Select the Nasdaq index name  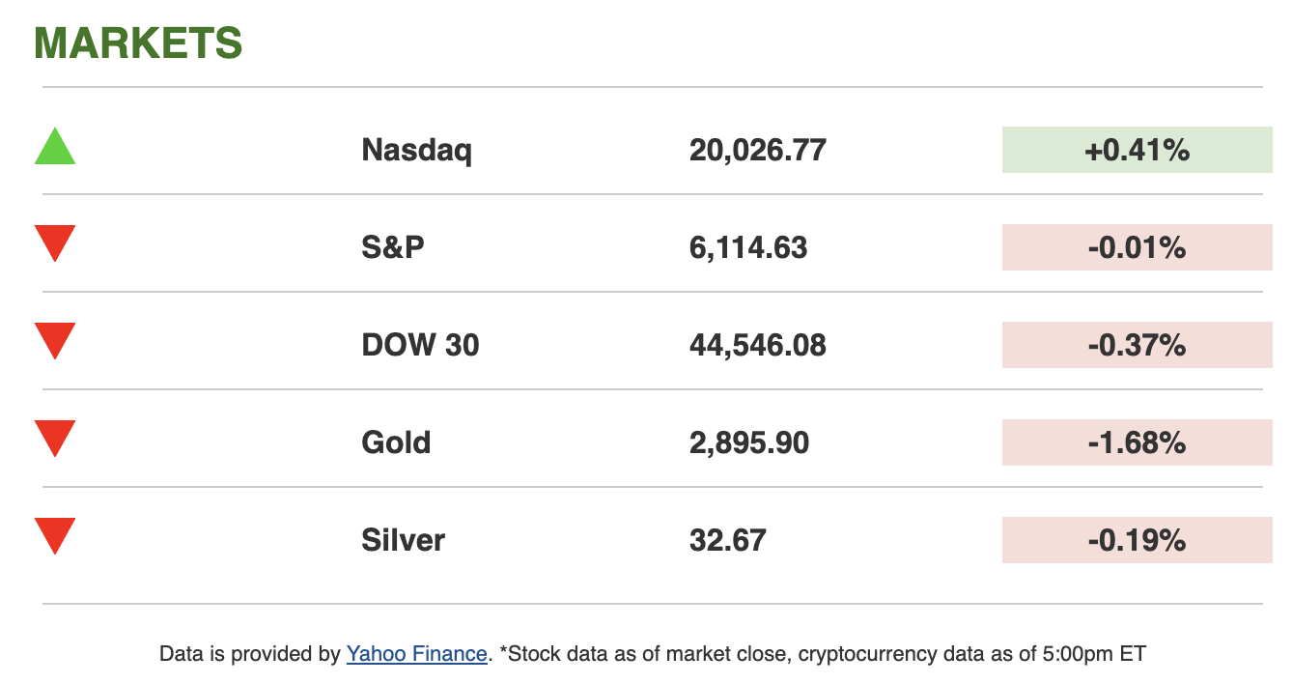[x=416, y=151]
